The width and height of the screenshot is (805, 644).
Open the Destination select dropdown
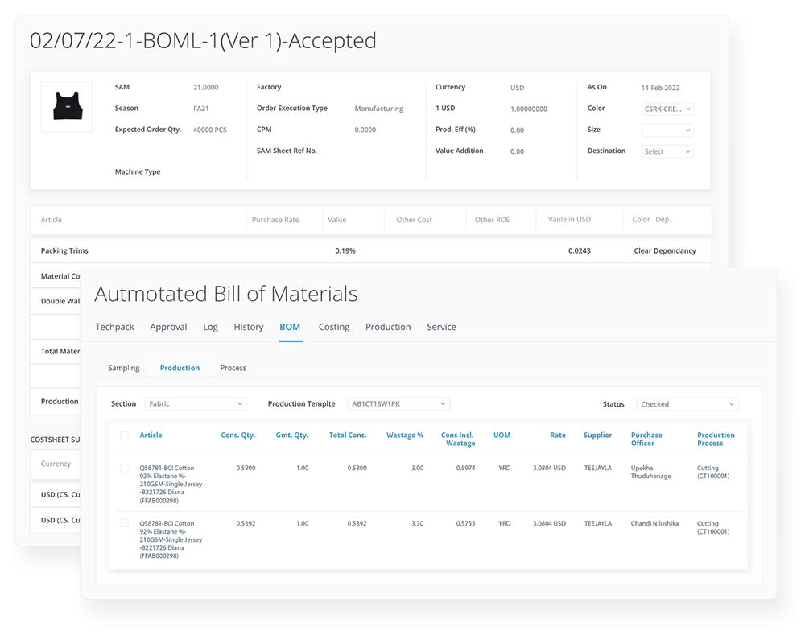[x=667, y=151]
